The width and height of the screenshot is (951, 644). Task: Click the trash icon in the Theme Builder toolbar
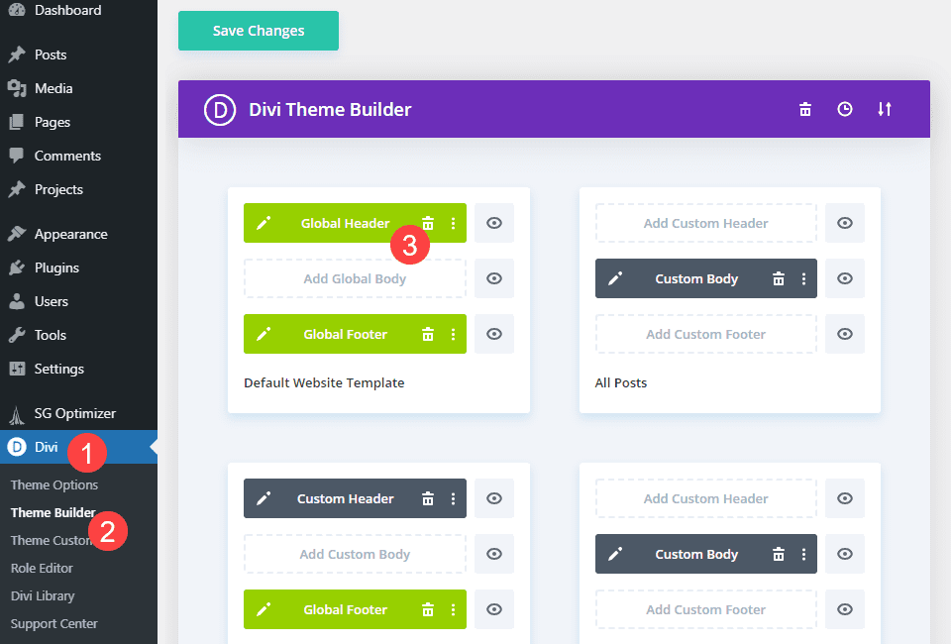coord(805,109)
